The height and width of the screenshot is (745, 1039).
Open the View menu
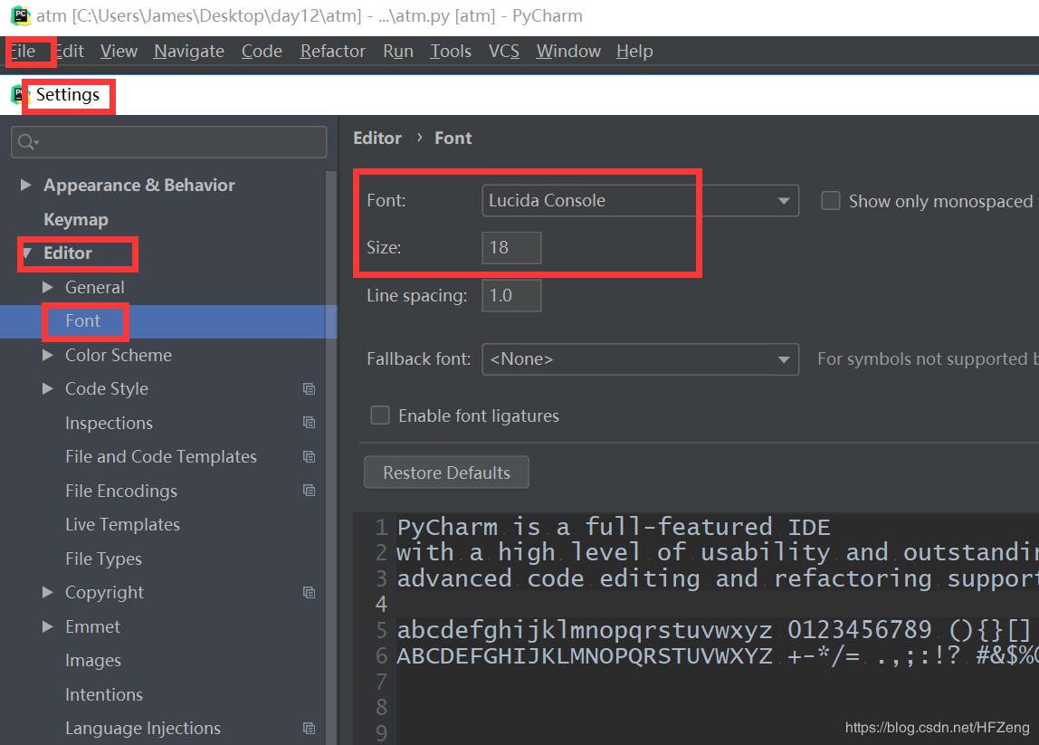pyautogui.click(x=119, y=51)
